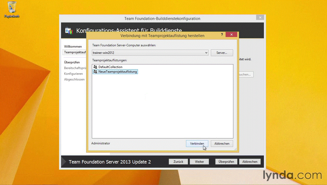Image resolution: width=327 pixels, height=185 pixels.
Task: Open the Willkommen step in wizard sidebar
Action: tap(73, 47)
